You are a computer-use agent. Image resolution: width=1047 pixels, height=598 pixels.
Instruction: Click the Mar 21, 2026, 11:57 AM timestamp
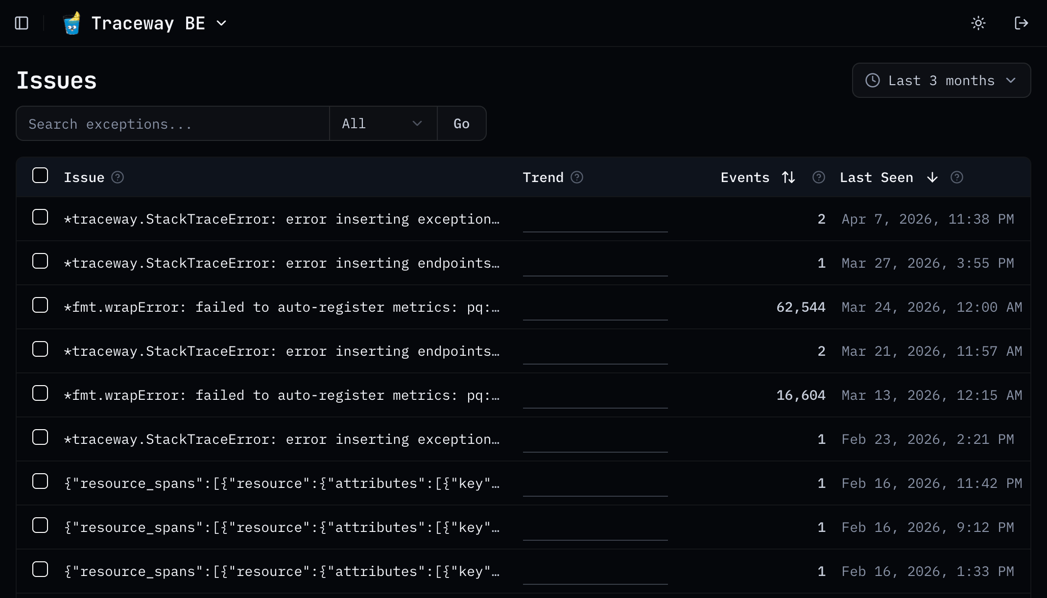(x=932, y=351)
